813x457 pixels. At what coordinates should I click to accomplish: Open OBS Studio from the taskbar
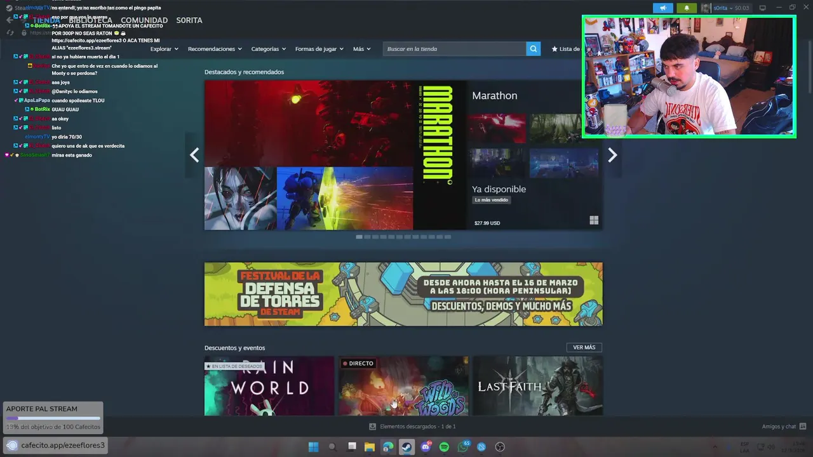click(500, 447)
